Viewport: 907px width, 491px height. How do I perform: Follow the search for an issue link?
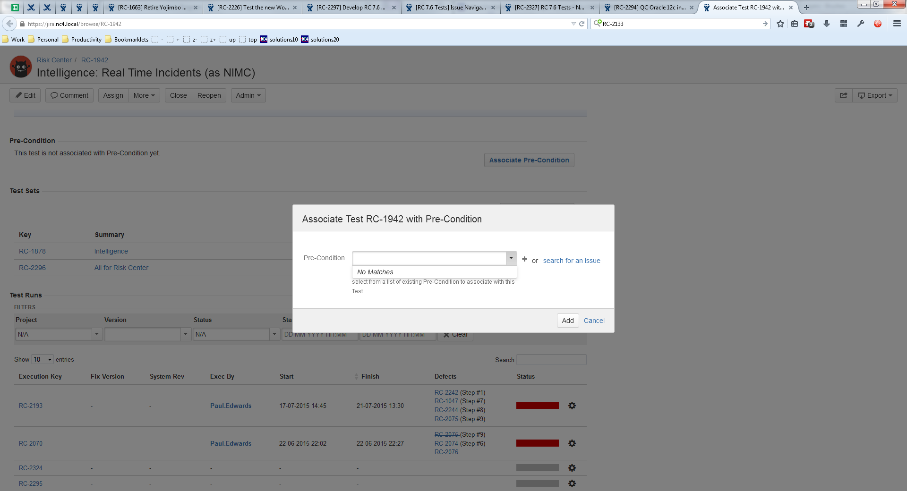click(x=571, y=260)
